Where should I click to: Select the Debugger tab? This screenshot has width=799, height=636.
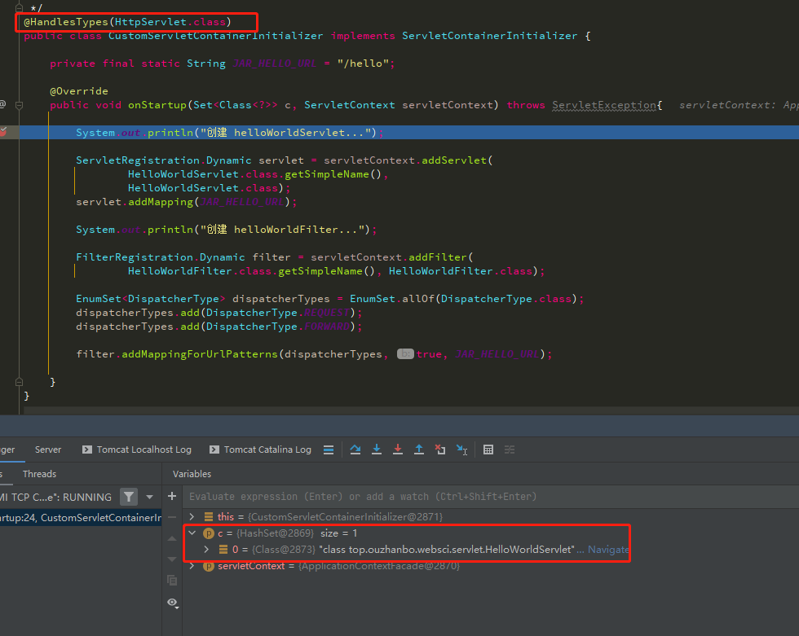(x=7, y=450)
